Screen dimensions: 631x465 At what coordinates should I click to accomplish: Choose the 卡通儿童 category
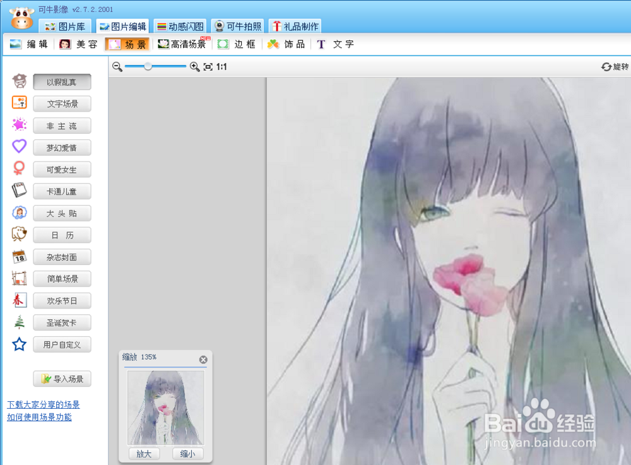click(62, 191)
